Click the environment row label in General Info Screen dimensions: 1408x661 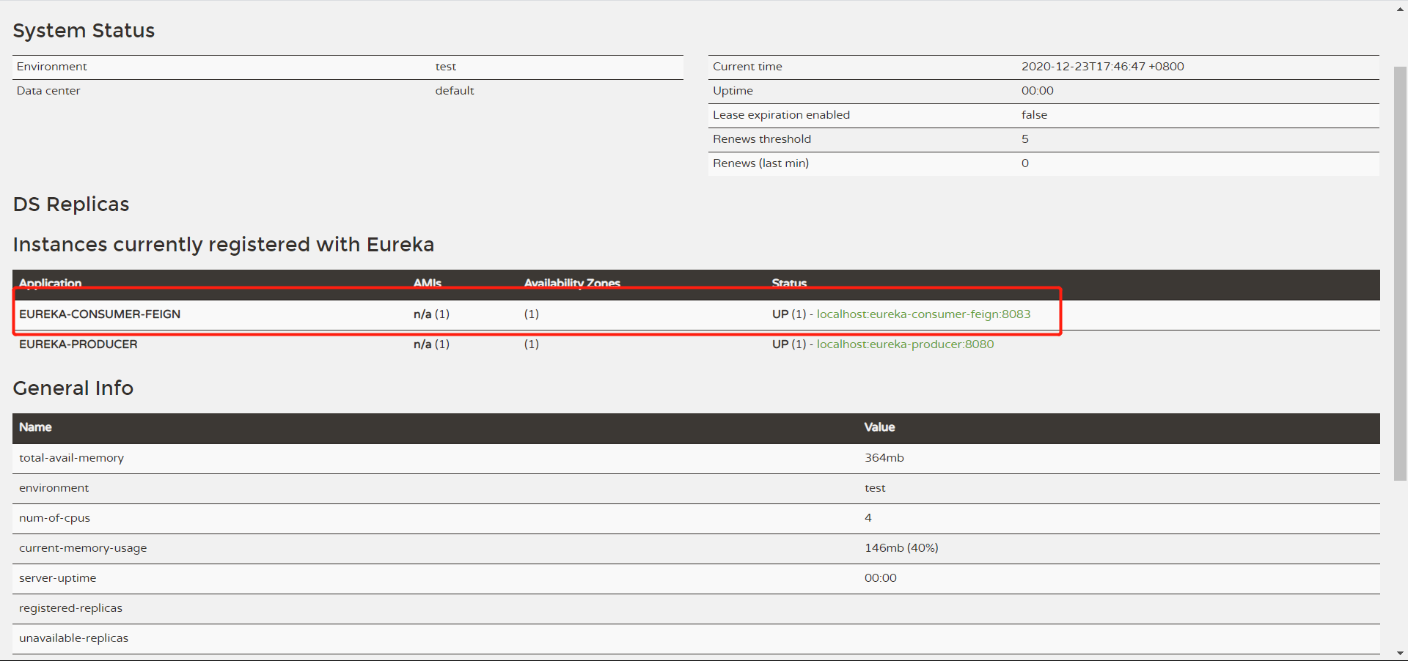[54, 487]
